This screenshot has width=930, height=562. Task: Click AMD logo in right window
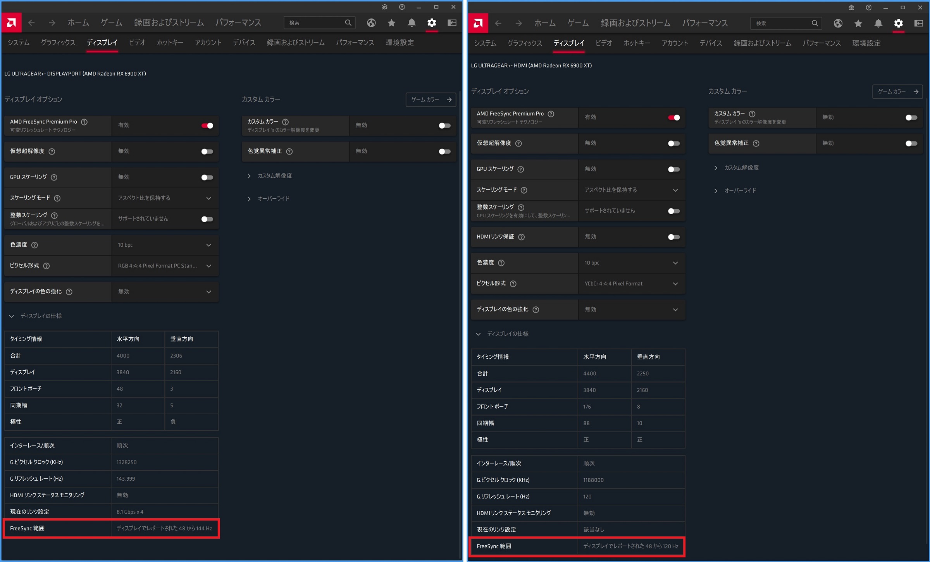click(x=478, y=24)
